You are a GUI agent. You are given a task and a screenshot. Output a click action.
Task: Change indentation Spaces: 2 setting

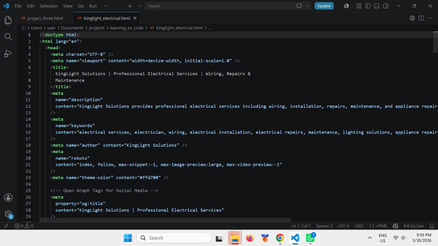324,226
